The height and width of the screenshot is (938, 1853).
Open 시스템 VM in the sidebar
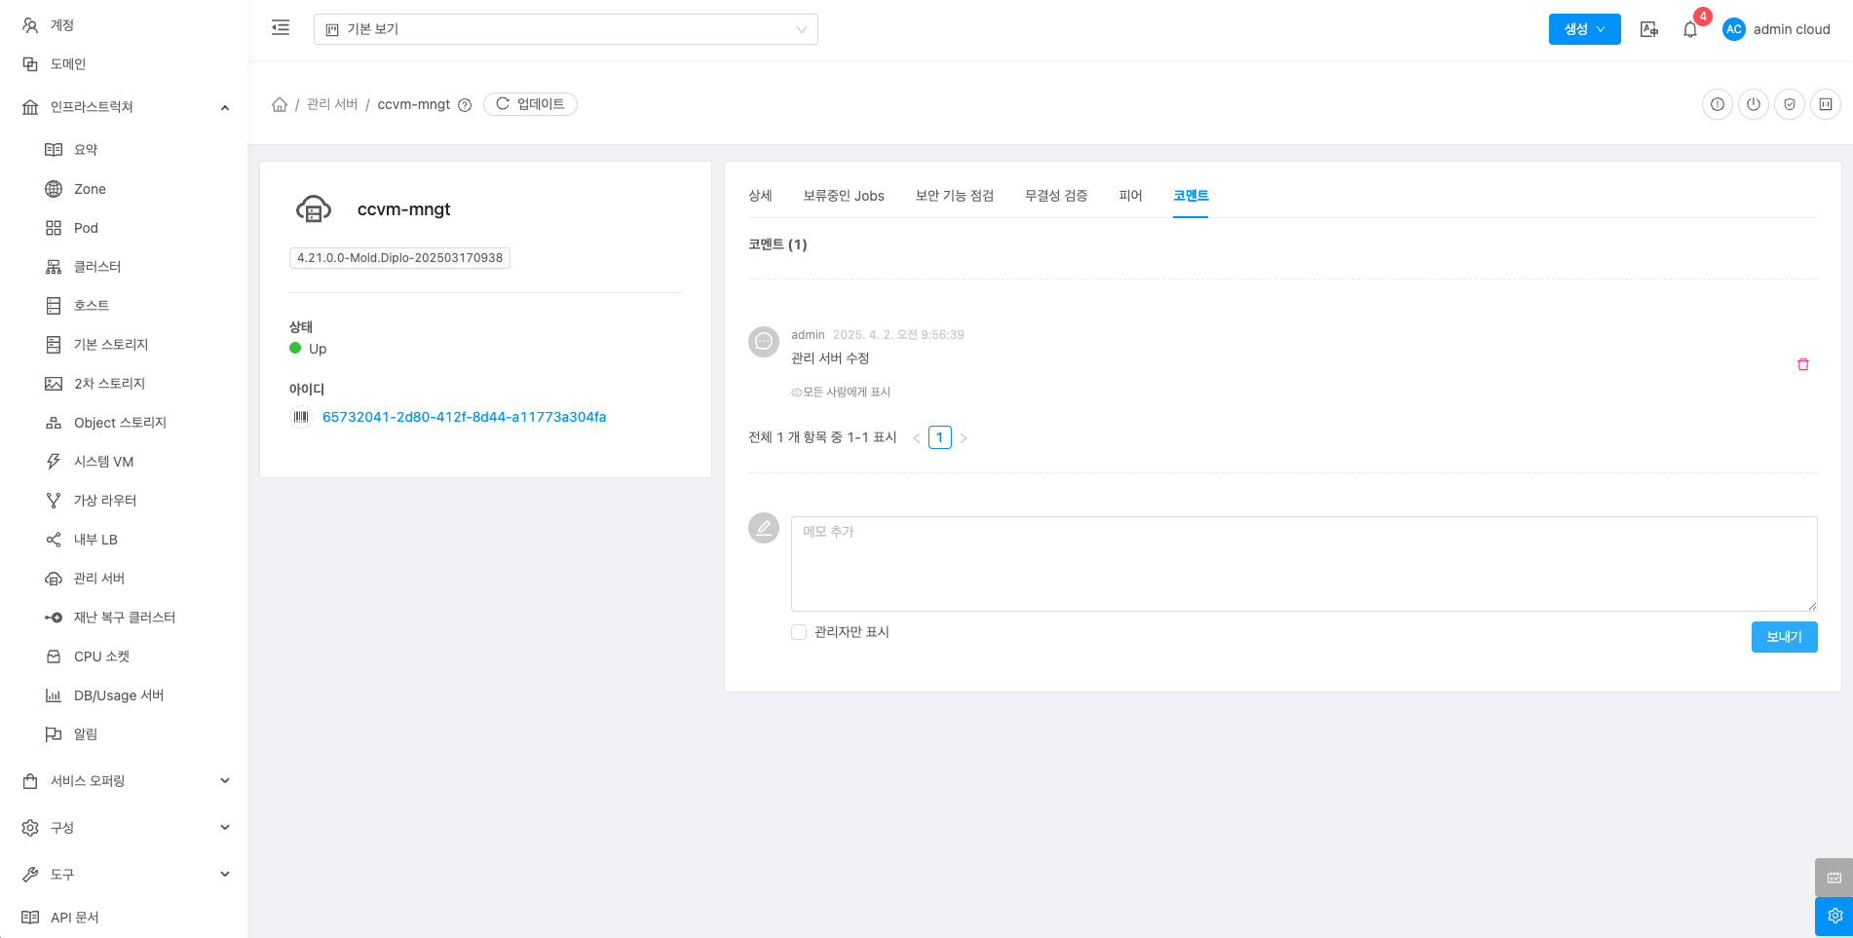(x=103, y=462)
